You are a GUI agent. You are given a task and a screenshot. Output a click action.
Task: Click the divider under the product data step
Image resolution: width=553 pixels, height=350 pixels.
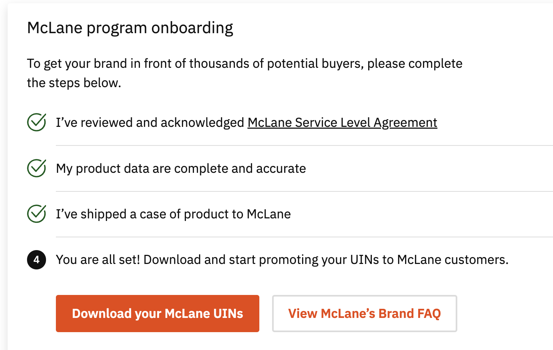[304, 191]
